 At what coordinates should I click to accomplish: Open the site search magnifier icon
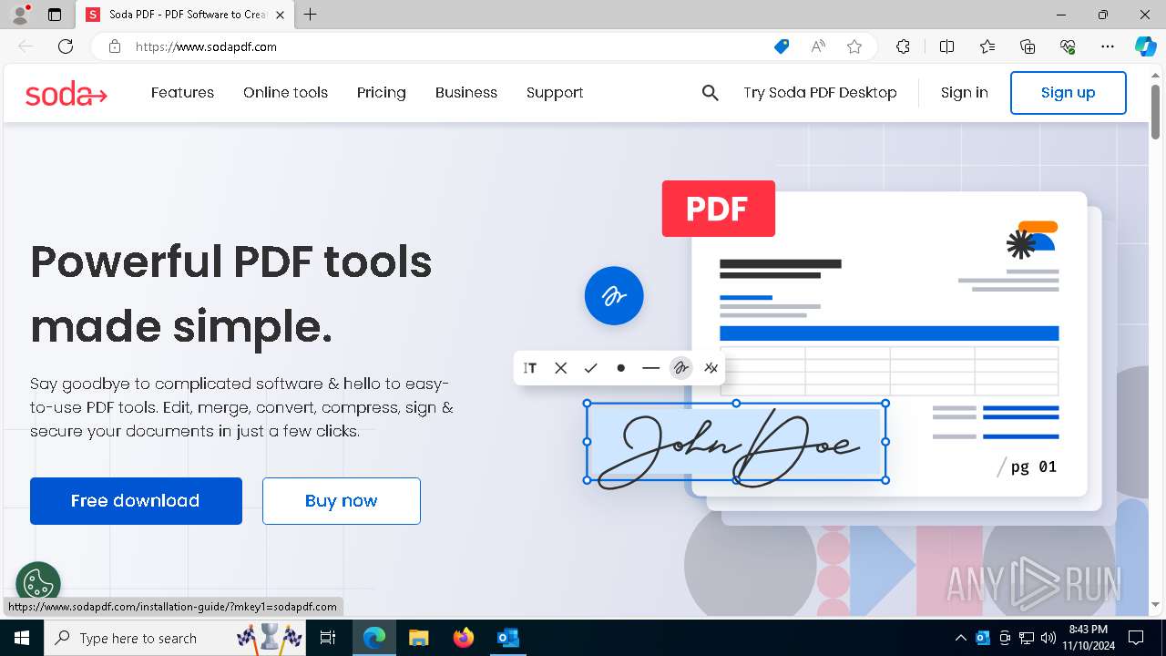(x=711, y=93)
